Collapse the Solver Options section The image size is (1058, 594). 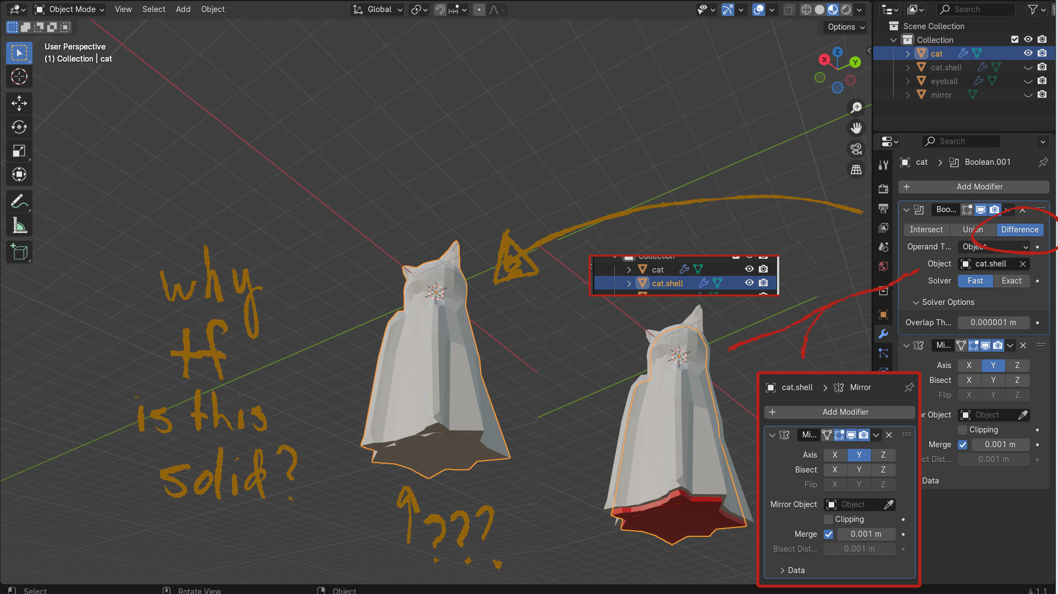pyautogui.click(x=916, y=302)
